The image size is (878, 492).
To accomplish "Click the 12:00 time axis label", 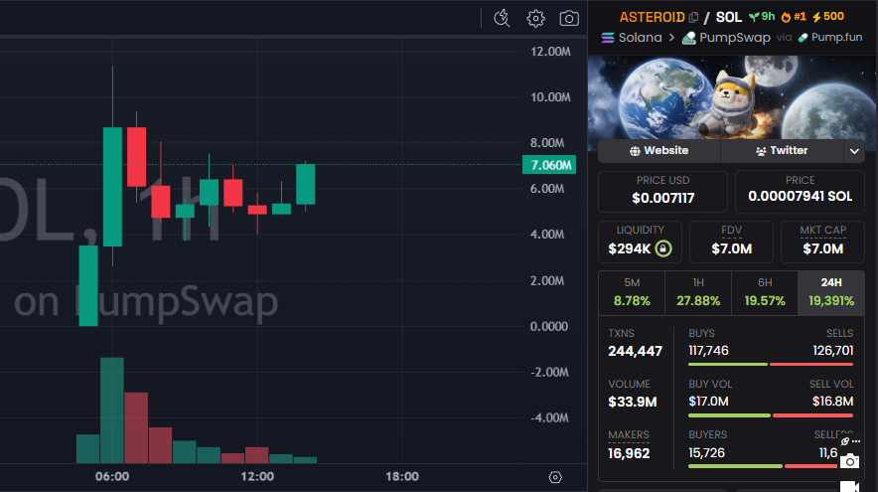I will (x=257, y=477).
